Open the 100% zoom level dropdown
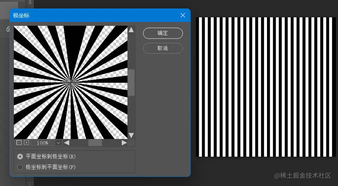 coord(58,143)
